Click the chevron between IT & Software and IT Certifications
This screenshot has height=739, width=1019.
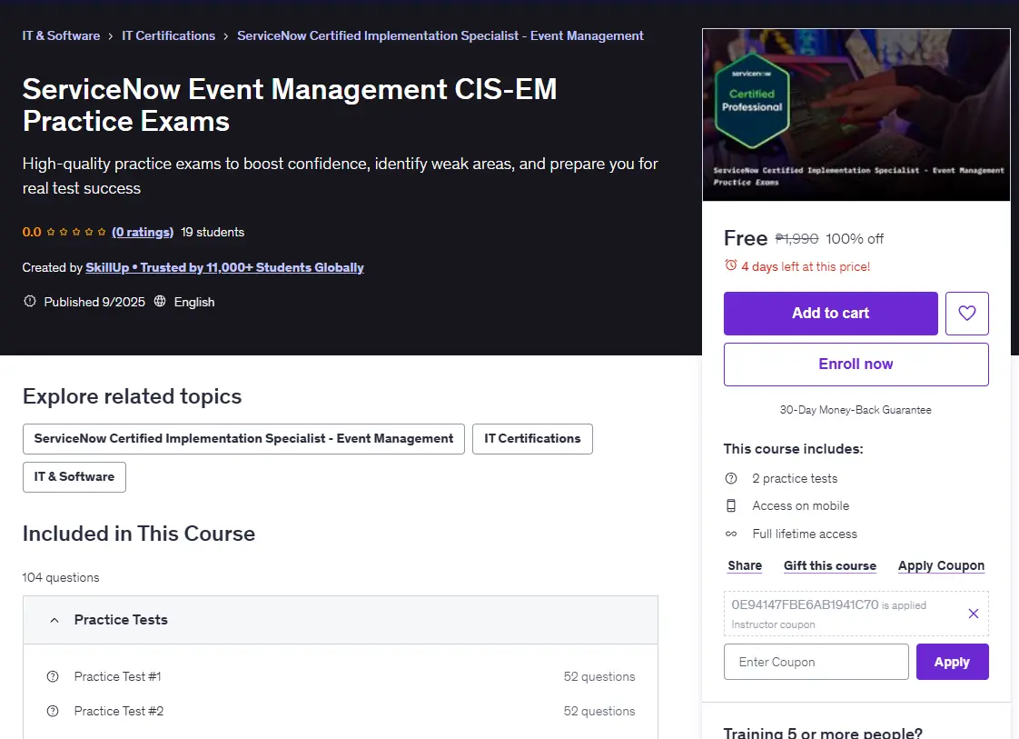pyautogui.click(x=111, y=36)
